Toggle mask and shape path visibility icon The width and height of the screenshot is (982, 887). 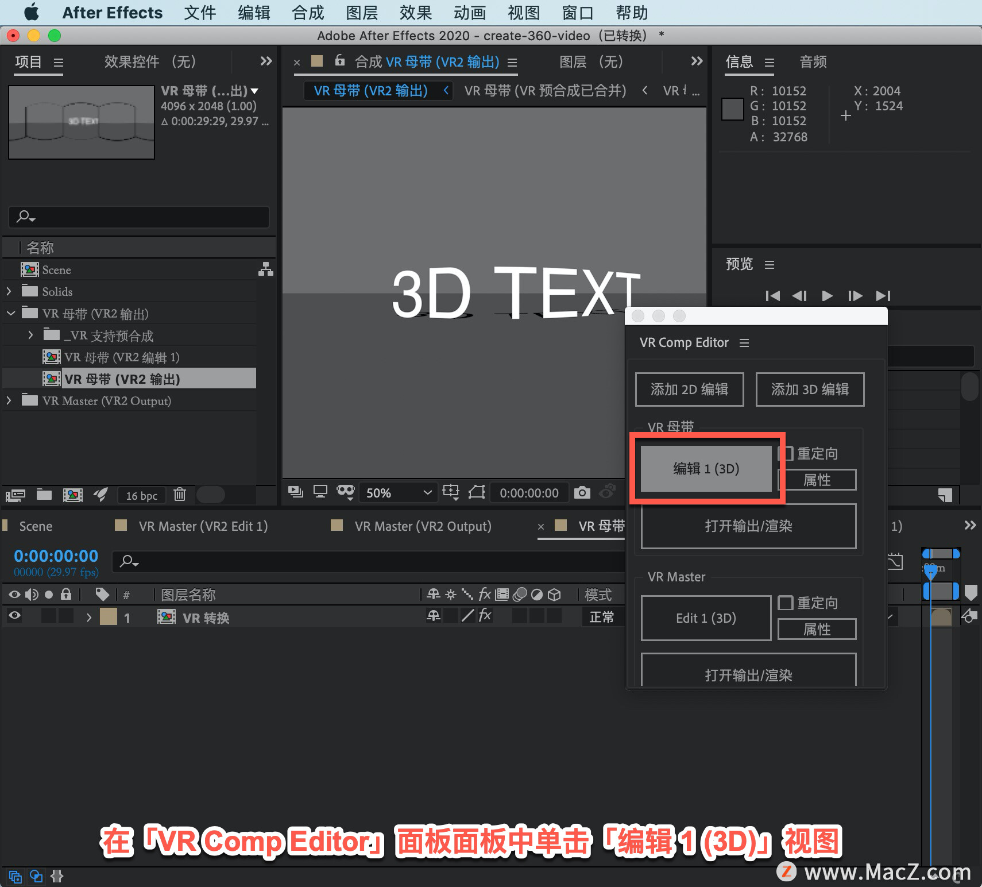point(346,492)
